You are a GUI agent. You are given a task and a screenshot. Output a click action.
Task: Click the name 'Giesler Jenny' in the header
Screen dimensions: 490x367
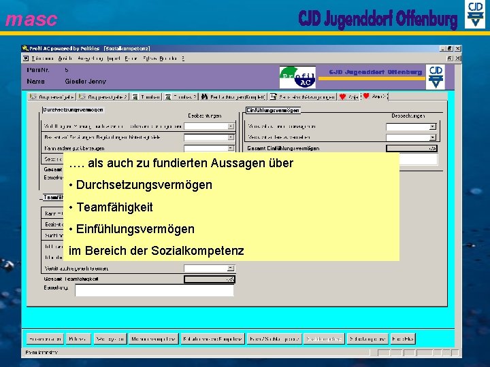point(85,82)
